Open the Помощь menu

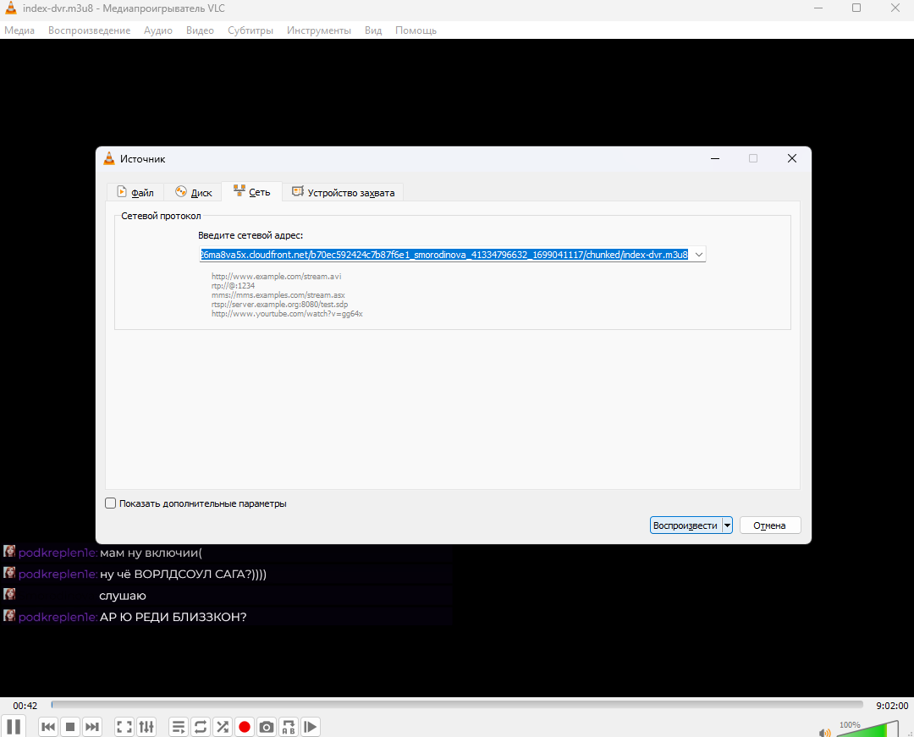416,30
